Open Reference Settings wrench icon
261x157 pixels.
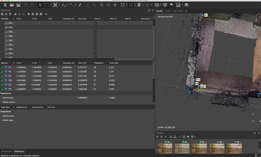pyautogui.click(x=46, y=14)
